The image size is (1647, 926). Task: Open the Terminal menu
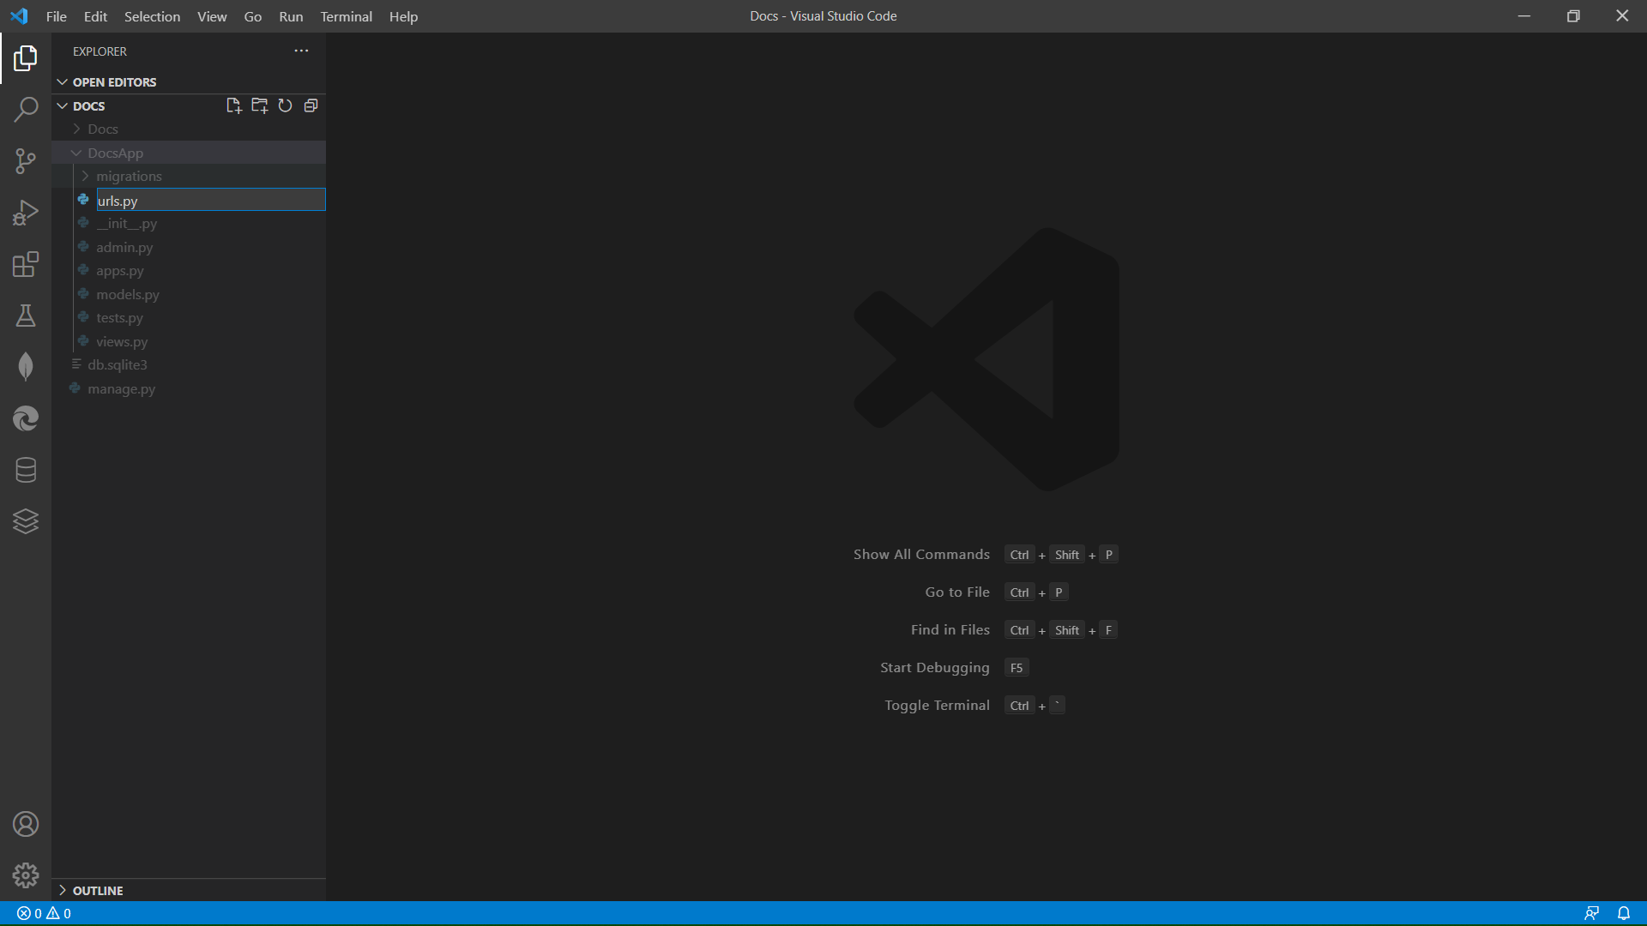[346, 16]
